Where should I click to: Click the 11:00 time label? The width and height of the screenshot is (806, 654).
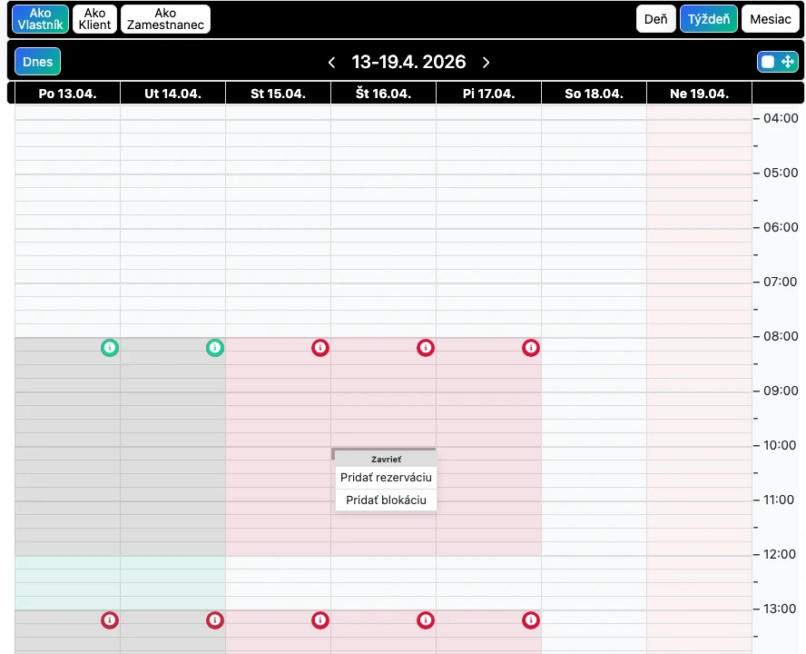(781, 500)
